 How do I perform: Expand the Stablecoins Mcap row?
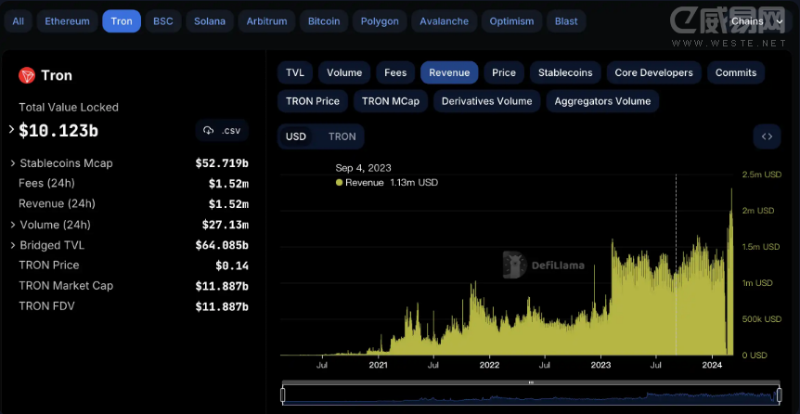tap(13, 163)
